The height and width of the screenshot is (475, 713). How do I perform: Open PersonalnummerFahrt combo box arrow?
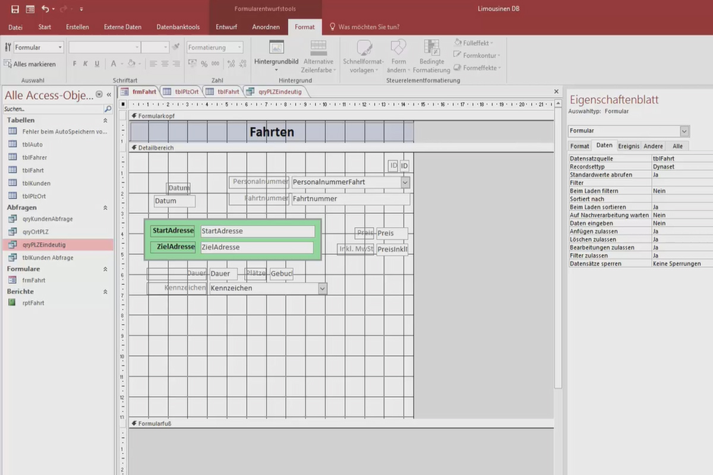(x=405, y=182)
